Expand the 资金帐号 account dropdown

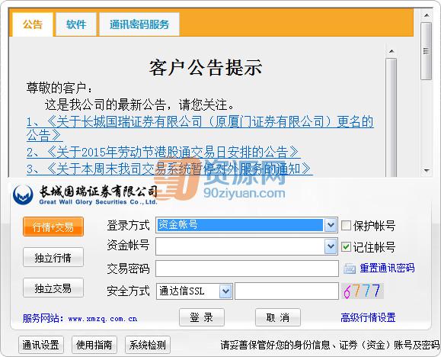[331, 246]
